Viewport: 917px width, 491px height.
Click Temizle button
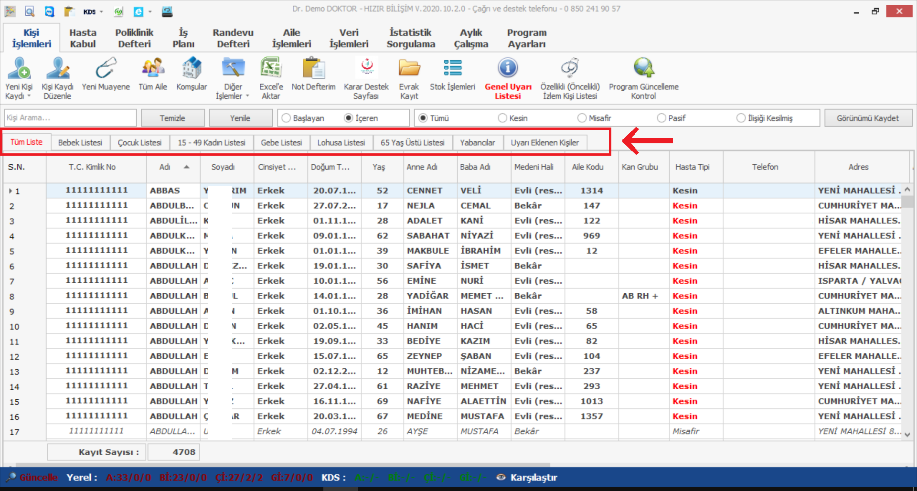172,118
